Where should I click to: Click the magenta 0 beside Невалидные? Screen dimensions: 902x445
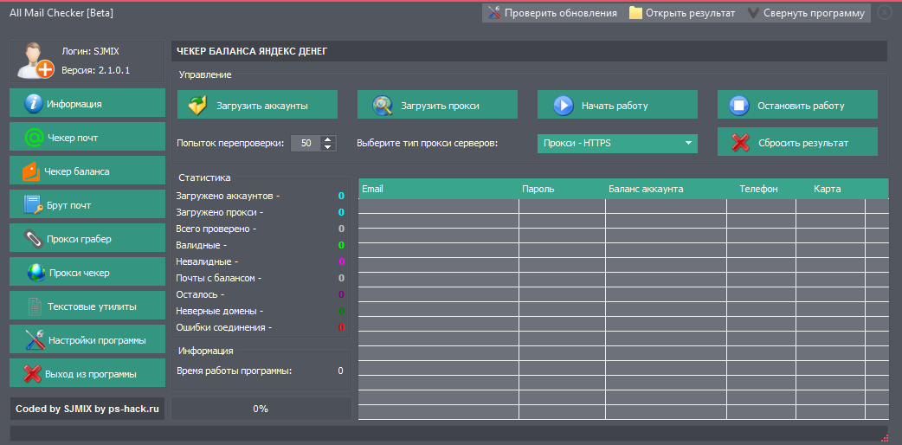coord(341,261)
